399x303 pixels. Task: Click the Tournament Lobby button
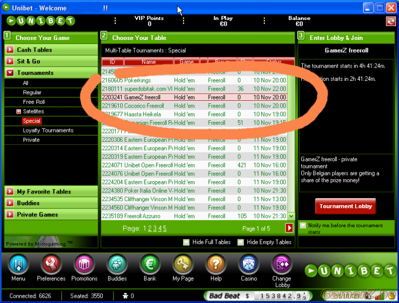click(x=345, y=206)
